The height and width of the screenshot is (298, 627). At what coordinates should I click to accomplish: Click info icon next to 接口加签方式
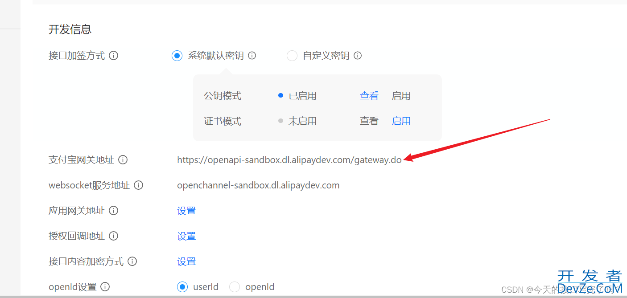(x=114, y=56)
